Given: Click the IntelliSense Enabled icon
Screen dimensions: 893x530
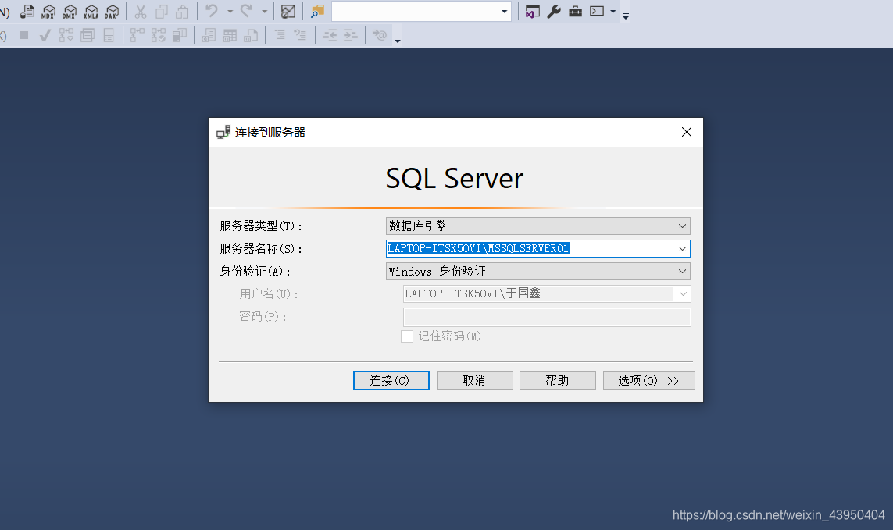Looking at the screenshot, I should [109, 35].
